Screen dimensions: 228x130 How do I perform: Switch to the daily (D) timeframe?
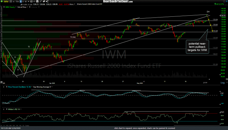(23, 1)
